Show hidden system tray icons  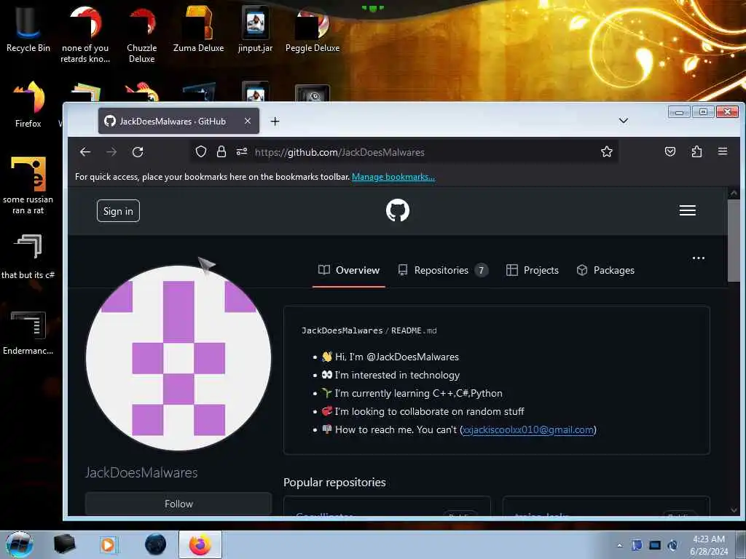point(619,545)
